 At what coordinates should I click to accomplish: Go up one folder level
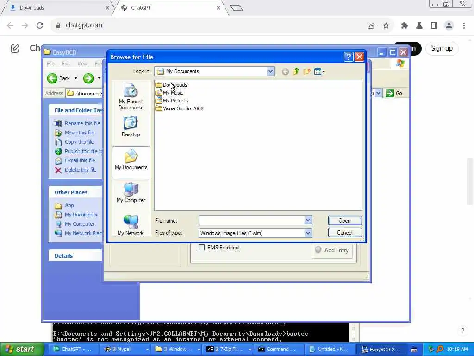(x=296, y=71)
